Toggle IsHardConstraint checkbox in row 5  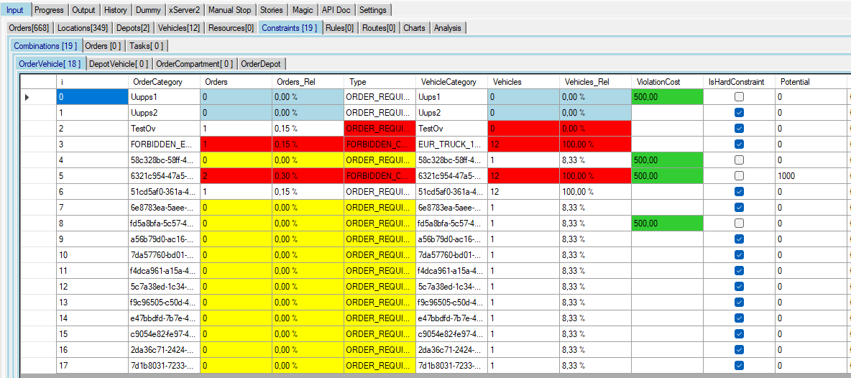tap(739, 176)
